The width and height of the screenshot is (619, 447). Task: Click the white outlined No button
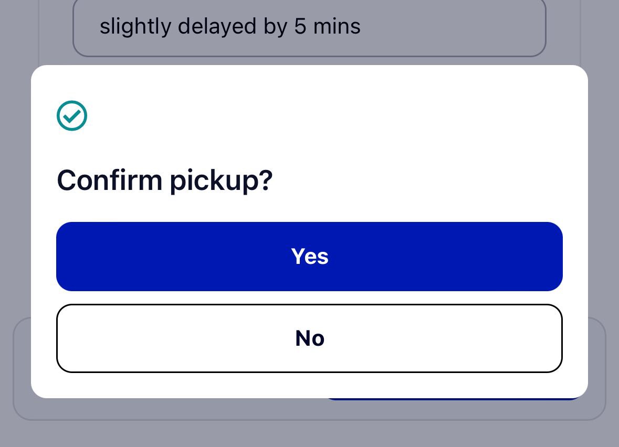coord(310,338)
